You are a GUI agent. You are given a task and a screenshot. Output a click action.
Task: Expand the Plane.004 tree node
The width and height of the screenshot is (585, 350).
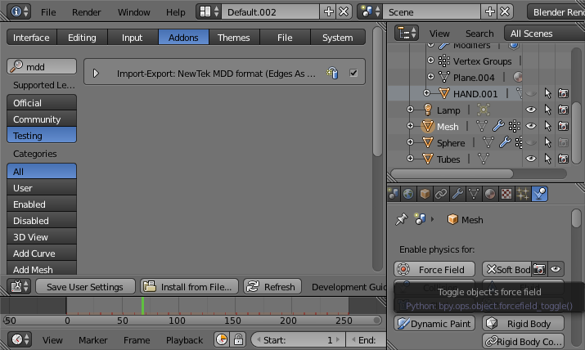pyautogui.click(x=430, y=76)
